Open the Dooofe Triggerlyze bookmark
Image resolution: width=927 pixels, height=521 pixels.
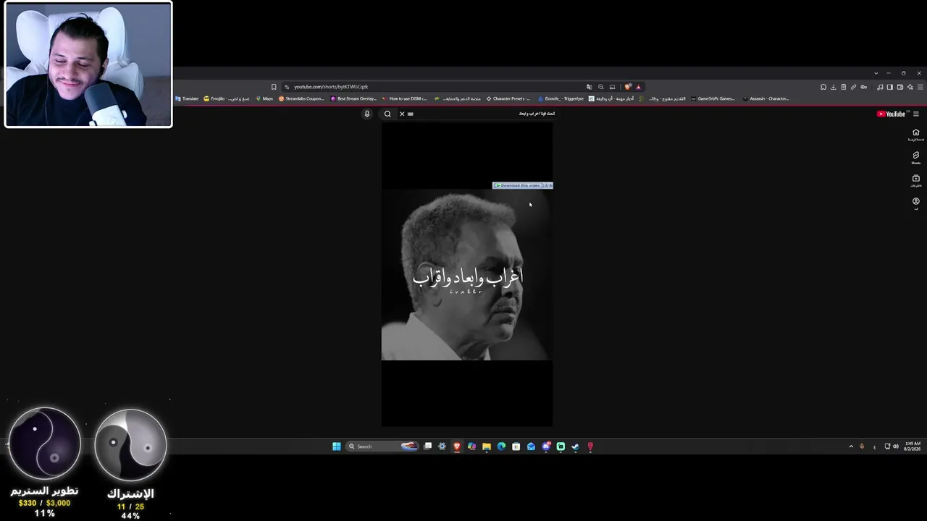click(x=561, y=98)
